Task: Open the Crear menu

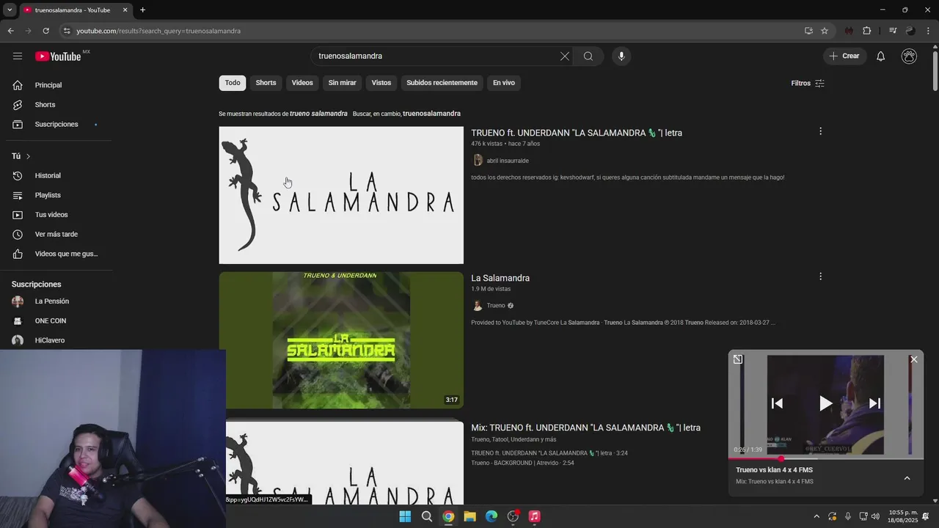Action: [844, 56]
